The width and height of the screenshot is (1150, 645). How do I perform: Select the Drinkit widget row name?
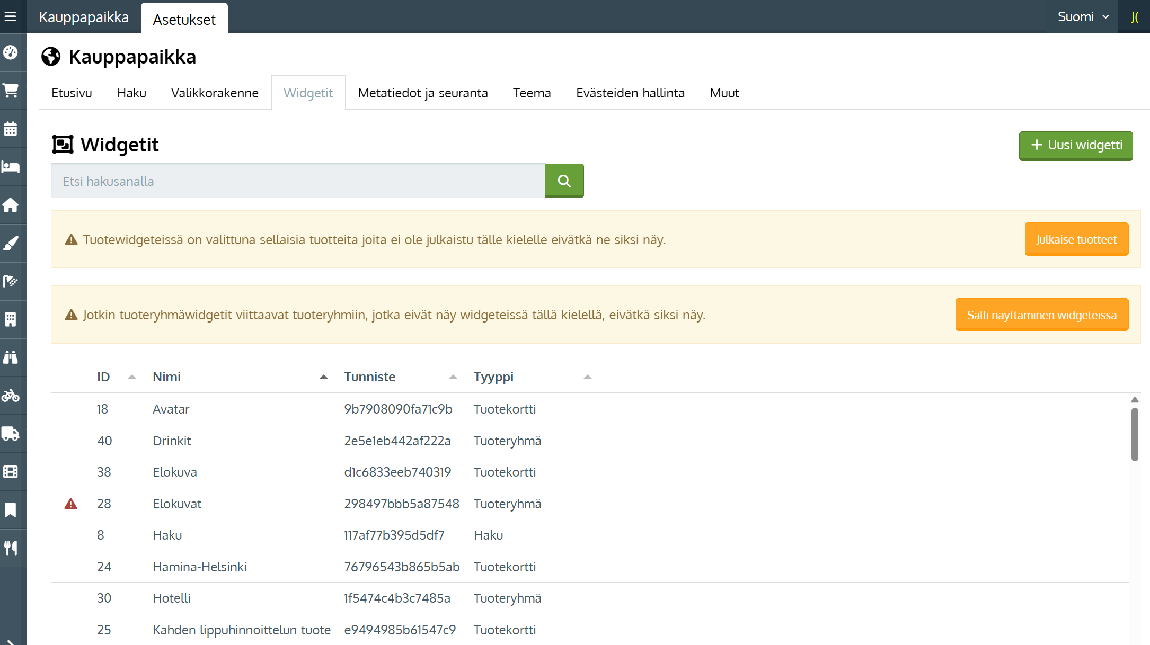coord(172,441)
